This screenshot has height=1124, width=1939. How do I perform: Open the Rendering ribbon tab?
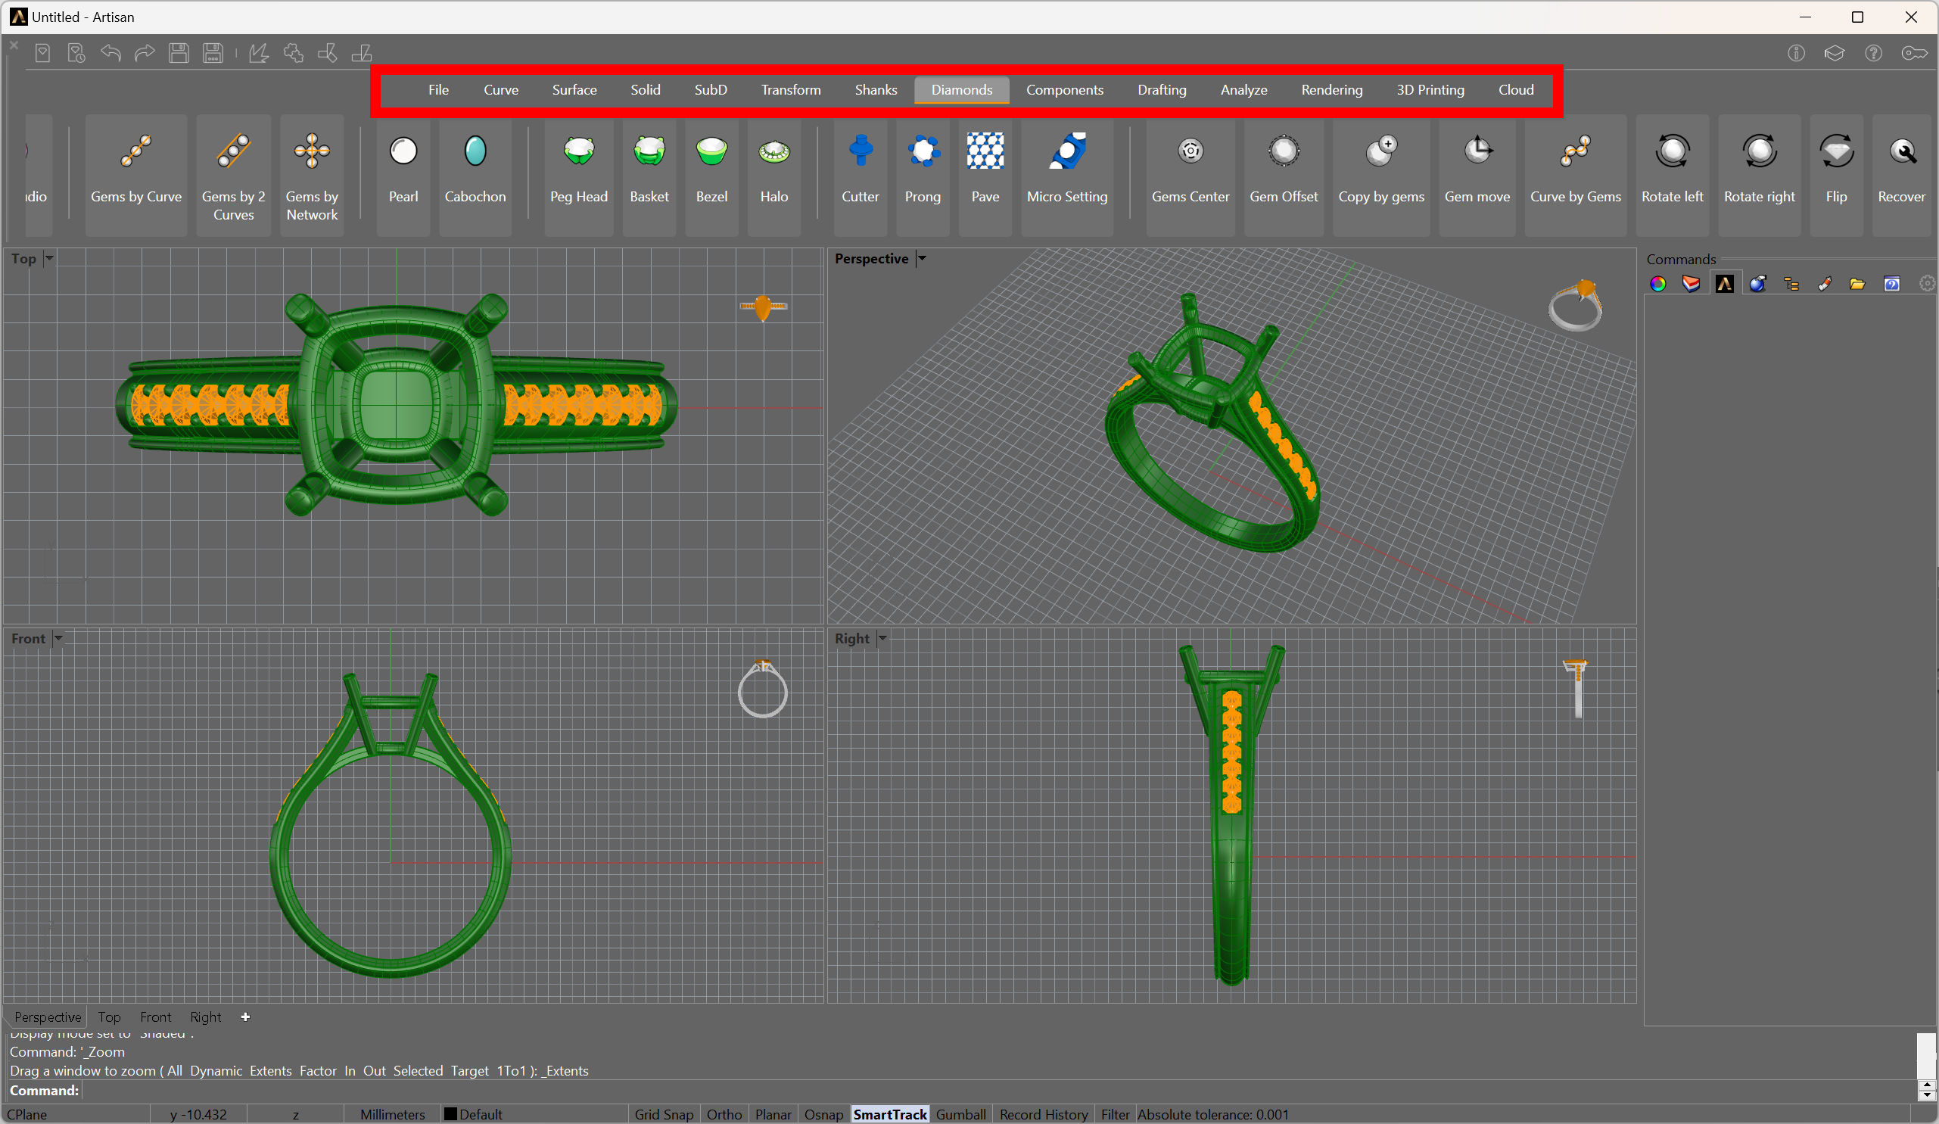1332,90
